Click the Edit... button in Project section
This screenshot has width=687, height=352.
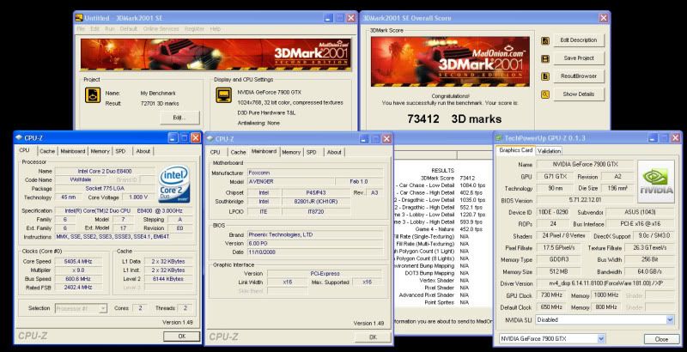pos(179,118)
